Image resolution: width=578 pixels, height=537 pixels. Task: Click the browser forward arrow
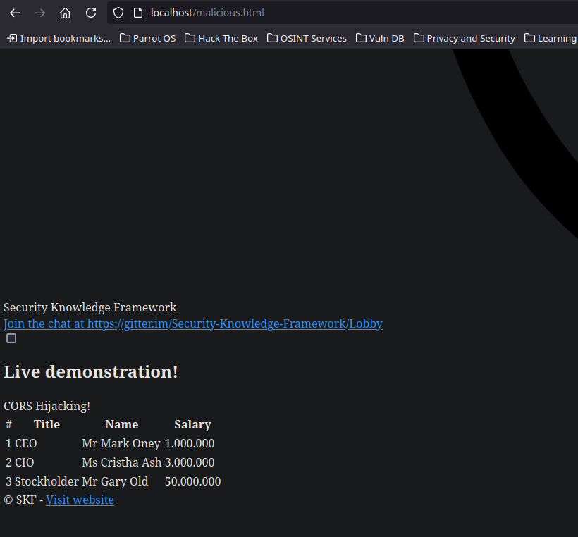pos(40,13)
